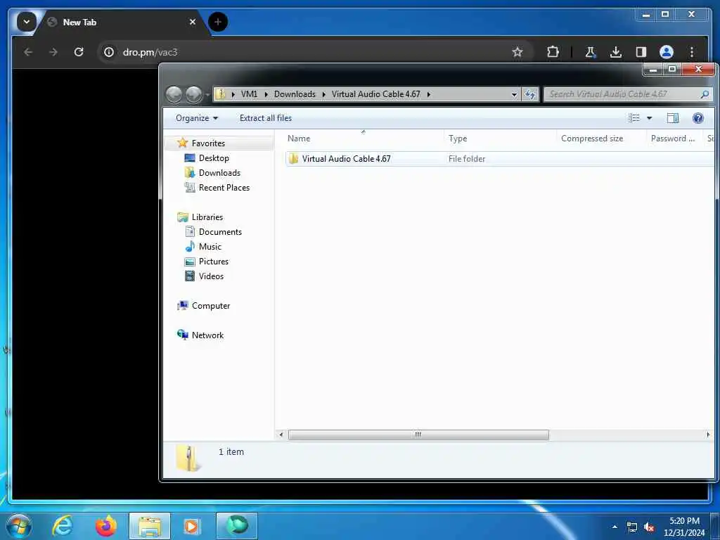
Task: Open Chrome tab search dropdown
Action: tap(26, 22)
